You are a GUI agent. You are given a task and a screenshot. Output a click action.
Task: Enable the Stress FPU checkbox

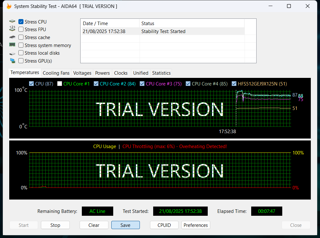(21, 29)
